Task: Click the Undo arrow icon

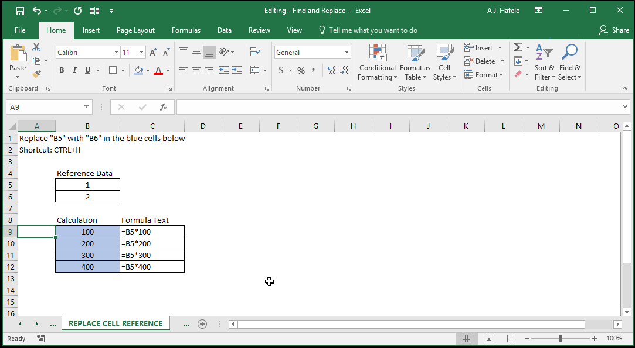Action: [x=37, y=11]
